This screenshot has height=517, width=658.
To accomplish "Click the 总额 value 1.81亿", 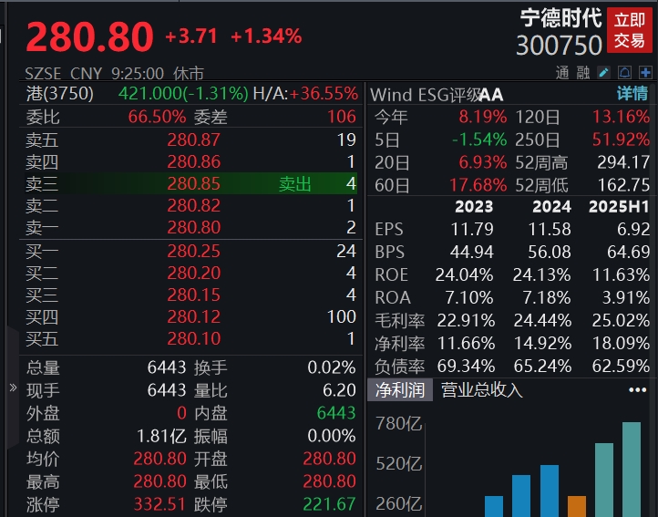I will (161, 436).
